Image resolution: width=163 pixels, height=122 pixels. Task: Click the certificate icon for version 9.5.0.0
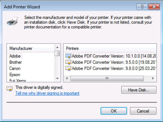point(68,62)
